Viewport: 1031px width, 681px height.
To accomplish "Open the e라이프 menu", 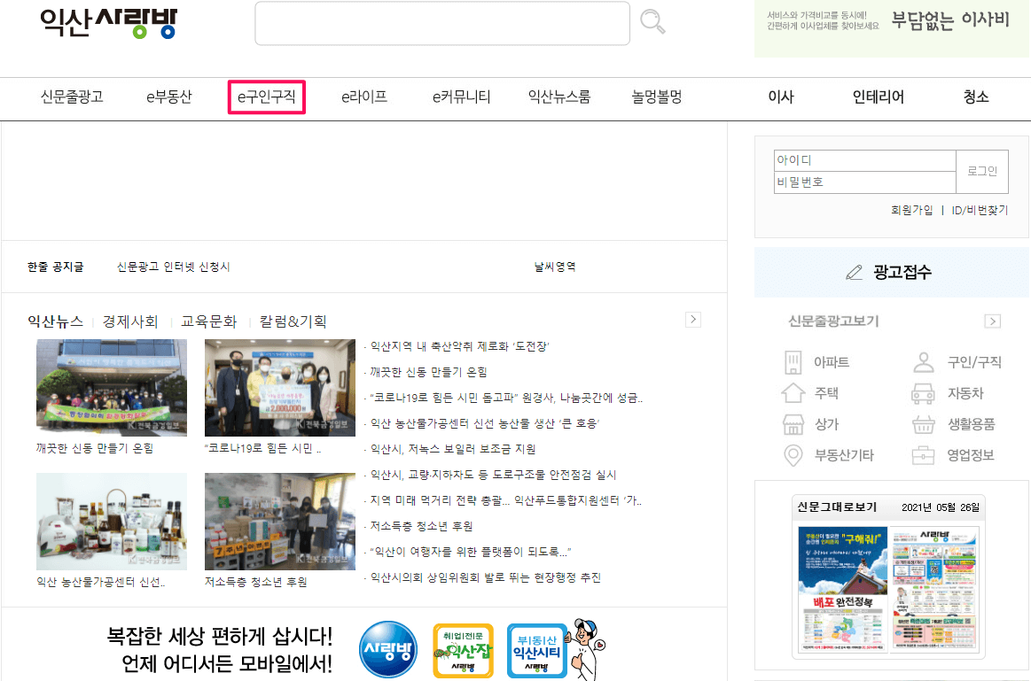I will pos(365,97).
